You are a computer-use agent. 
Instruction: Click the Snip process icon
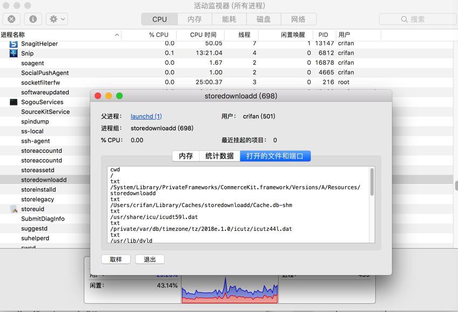tap(14, 53)
